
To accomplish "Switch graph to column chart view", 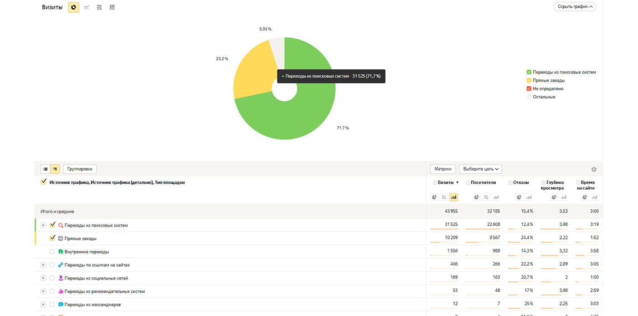I will coord(112,7).
